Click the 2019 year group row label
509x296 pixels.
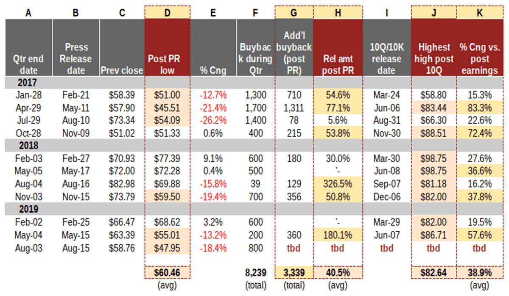[x=29, y=209]
